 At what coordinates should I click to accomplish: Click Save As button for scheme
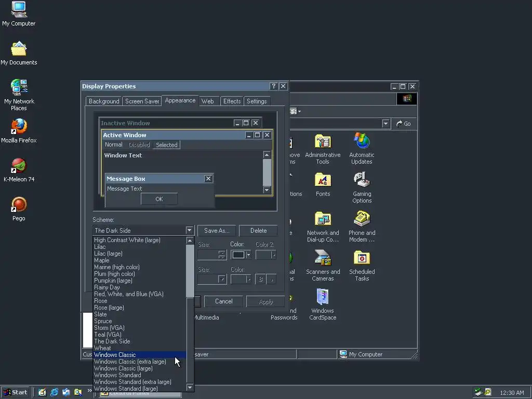[x=217, y=231]
